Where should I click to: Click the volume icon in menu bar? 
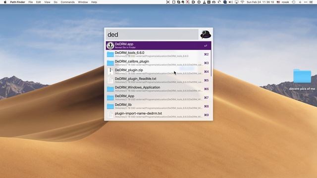[231, 2]
